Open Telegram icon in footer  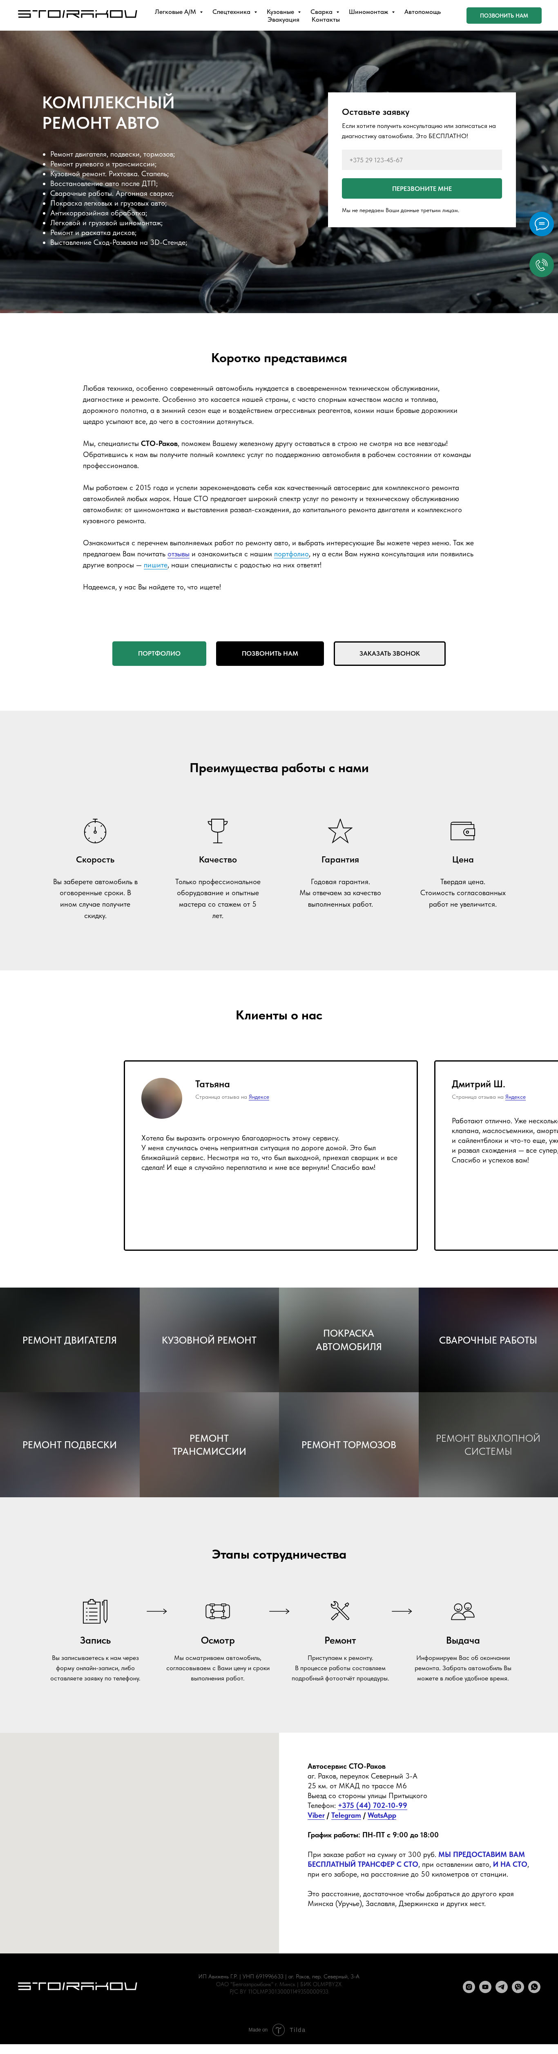(x=501, y=1986)
